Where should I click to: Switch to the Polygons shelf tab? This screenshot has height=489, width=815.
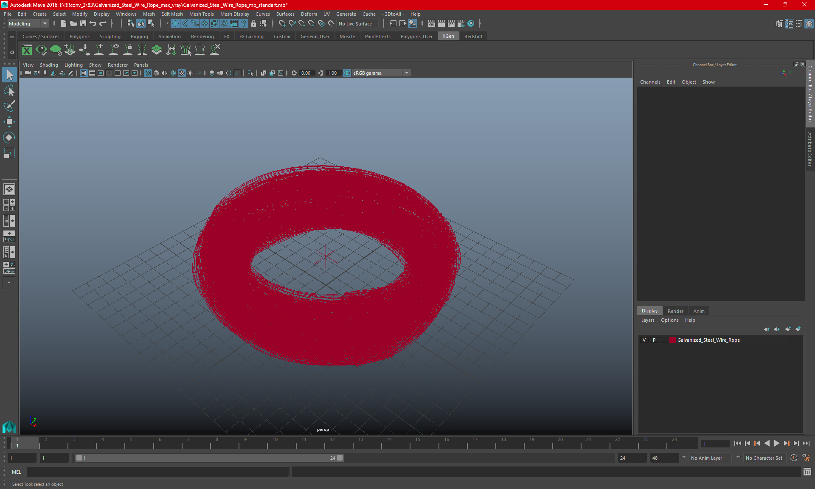click(x=79, y=37)
